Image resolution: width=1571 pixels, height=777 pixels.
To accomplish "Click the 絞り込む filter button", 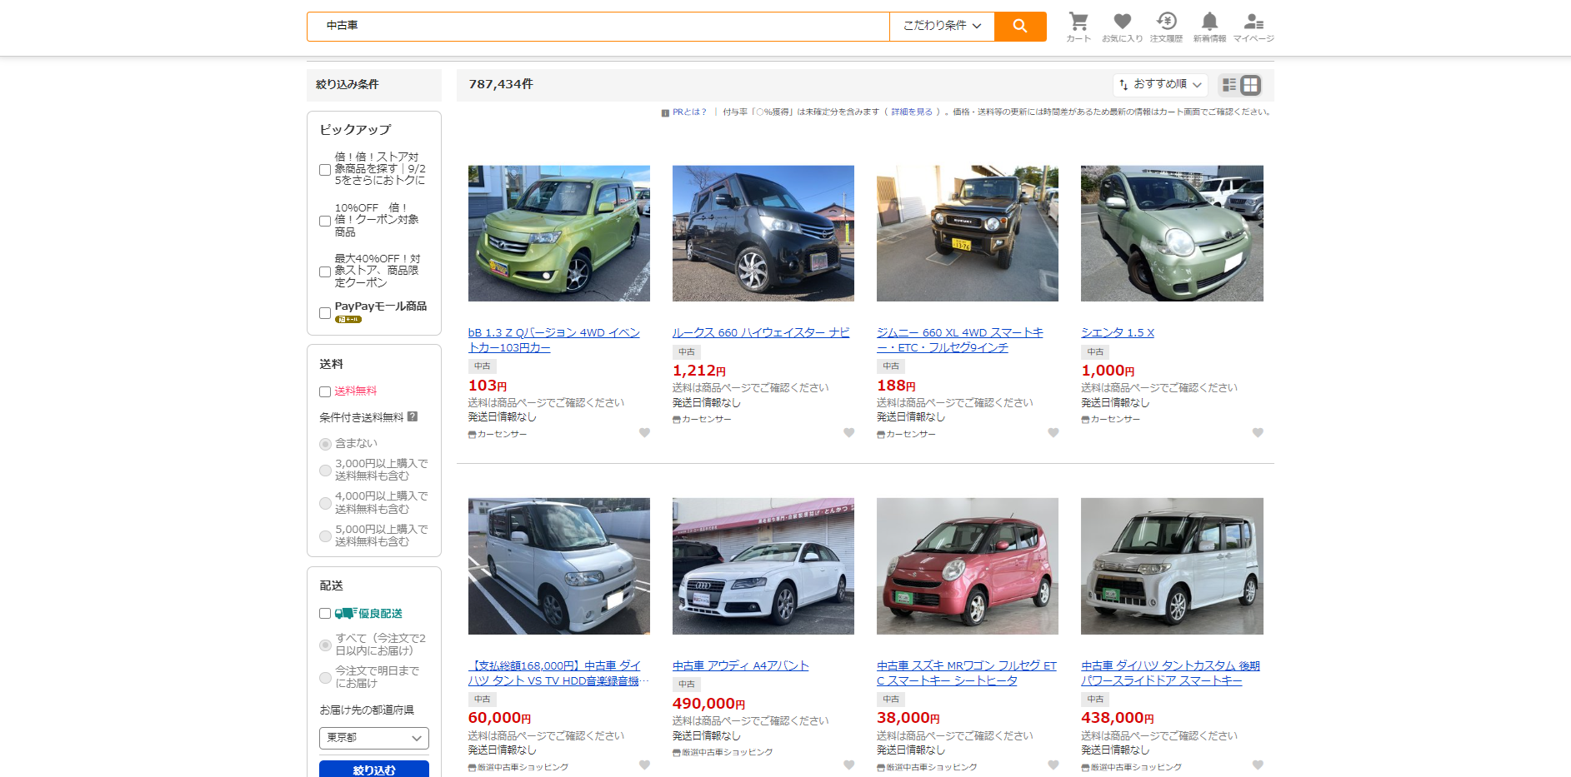I will [x=374, y=770].
